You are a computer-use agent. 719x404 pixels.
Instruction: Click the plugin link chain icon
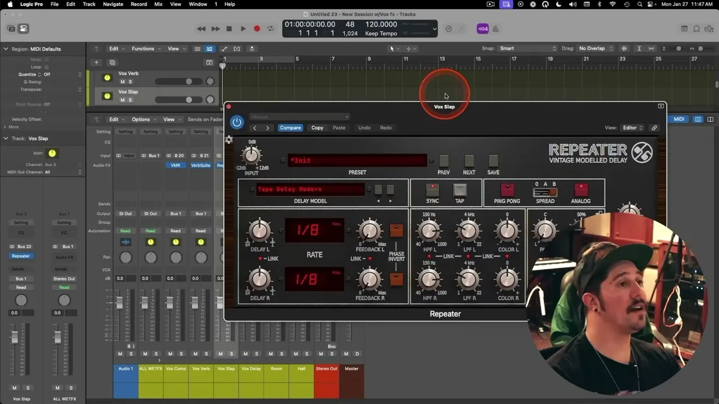[x=654, y=128]
